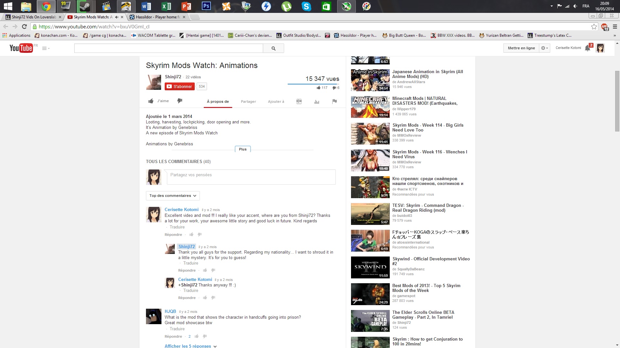Image resolution: width=620 pixels, height=348 pixels.
Task: Launch File Explorer from the taskbar
Action: coord(26,6)
